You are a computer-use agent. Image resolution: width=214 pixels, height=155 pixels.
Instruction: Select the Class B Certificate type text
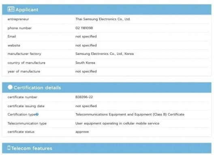130,114
